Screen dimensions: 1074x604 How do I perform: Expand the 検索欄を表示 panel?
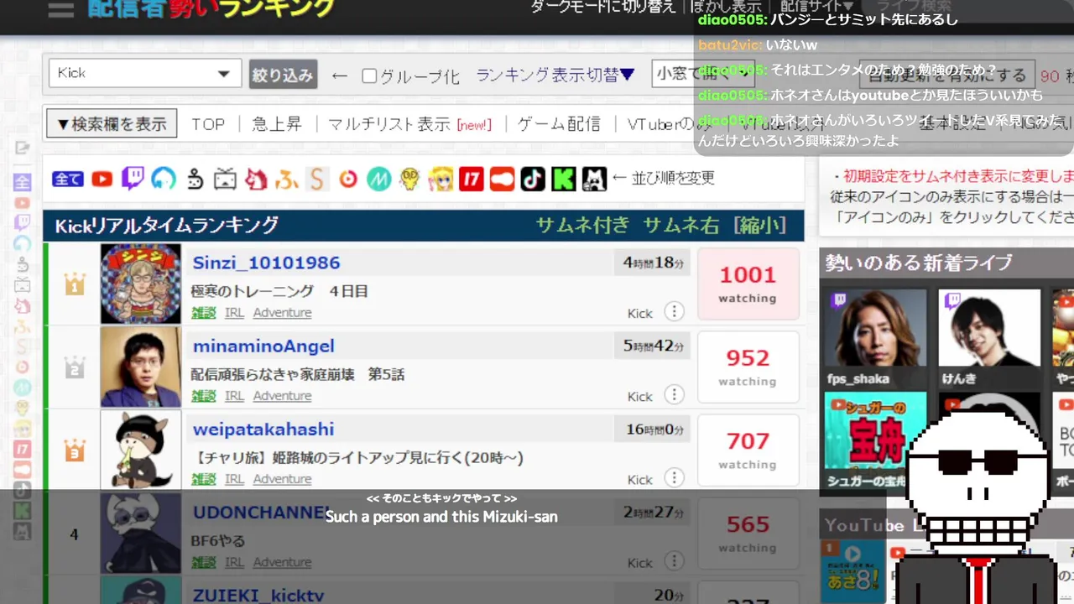pyautogui.click(x=112, y=124)
